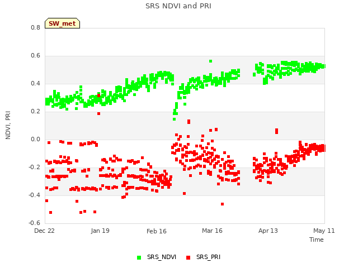Click the green SRS_NDVI legend swatch
Image resolution: width=358 pixels, height=268 pixels.
coord(139,257)
